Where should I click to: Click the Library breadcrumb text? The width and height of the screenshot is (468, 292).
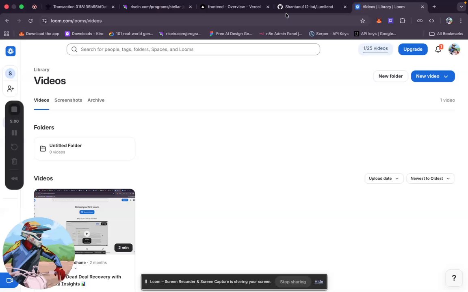tap(41, 69)
